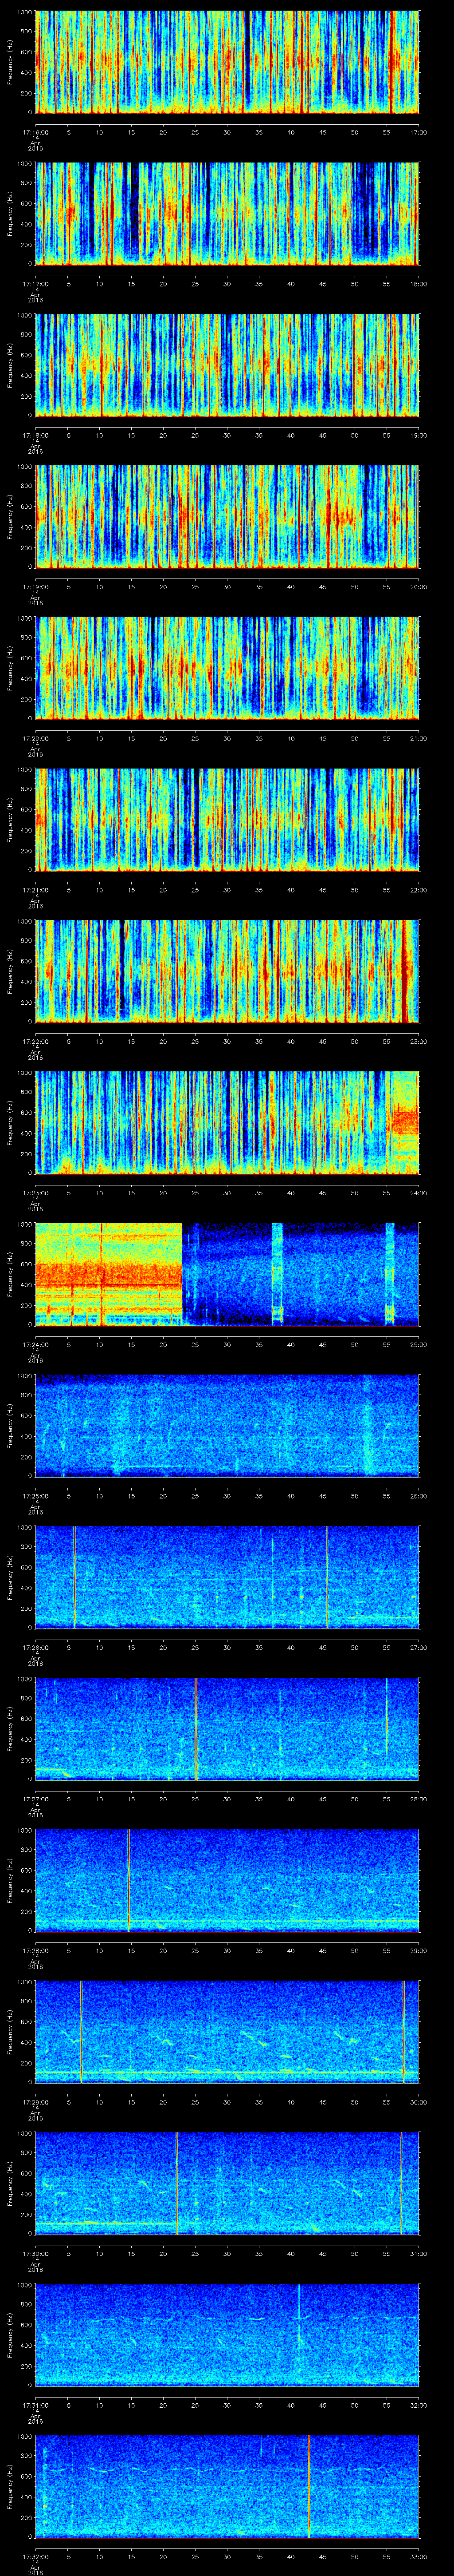Select the '17:18:00' start time label
454x2576 pixels.
[35, 435]
